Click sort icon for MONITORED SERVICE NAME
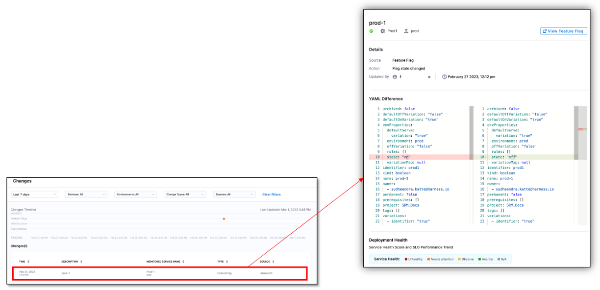 point(183,262)
